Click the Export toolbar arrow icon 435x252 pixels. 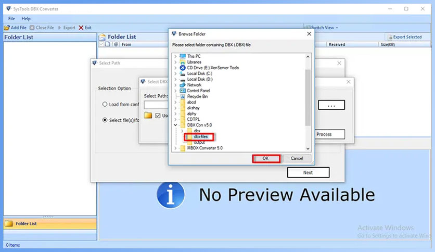tap(59, 28)
